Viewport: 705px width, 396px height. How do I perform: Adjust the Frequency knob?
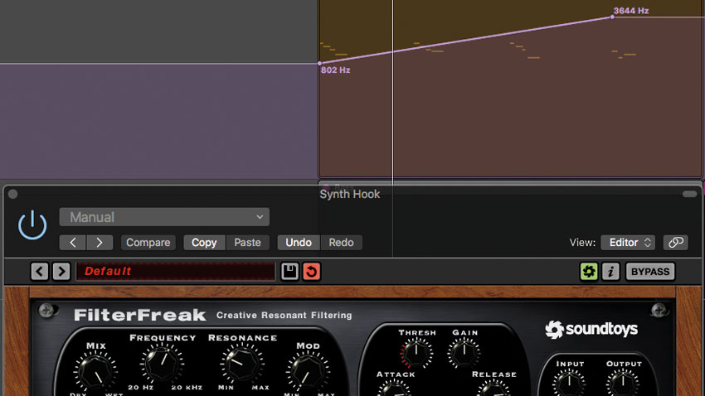[x=162, y=363]
